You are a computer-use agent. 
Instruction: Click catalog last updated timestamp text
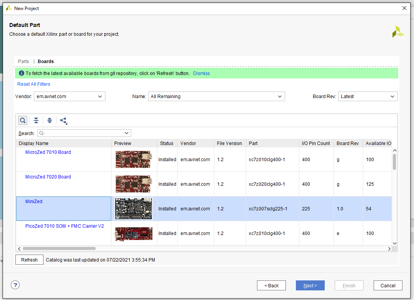[x=100, y=260]
